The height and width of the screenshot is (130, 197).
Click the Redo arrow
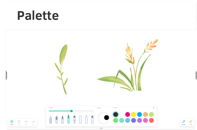pyautogui.click(x=33, y=122)
